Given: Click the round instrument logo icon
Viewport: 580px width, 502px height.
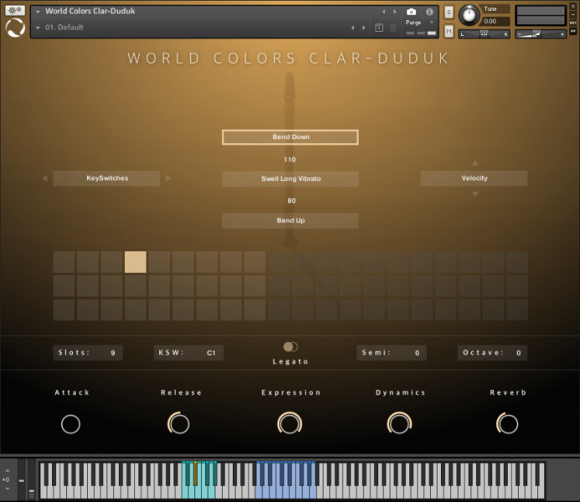Looking at the screenshot, I should pos(15,28).
